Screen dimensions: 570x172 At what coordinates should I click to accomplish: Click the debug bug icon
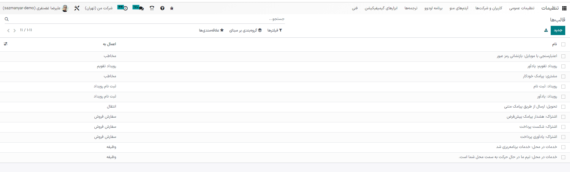172,8
